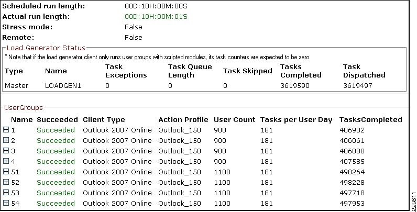Click the TasksCompleted column header
Image resolution: width=417 pixels, height=212 pixels.
[x=370, y=120]
